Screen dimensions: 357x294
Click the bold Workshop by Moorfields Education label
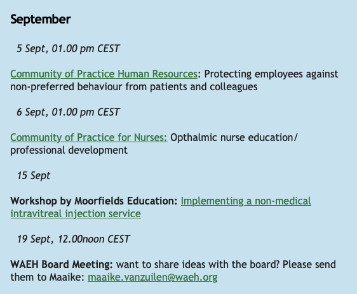click(x=94, y=201)
